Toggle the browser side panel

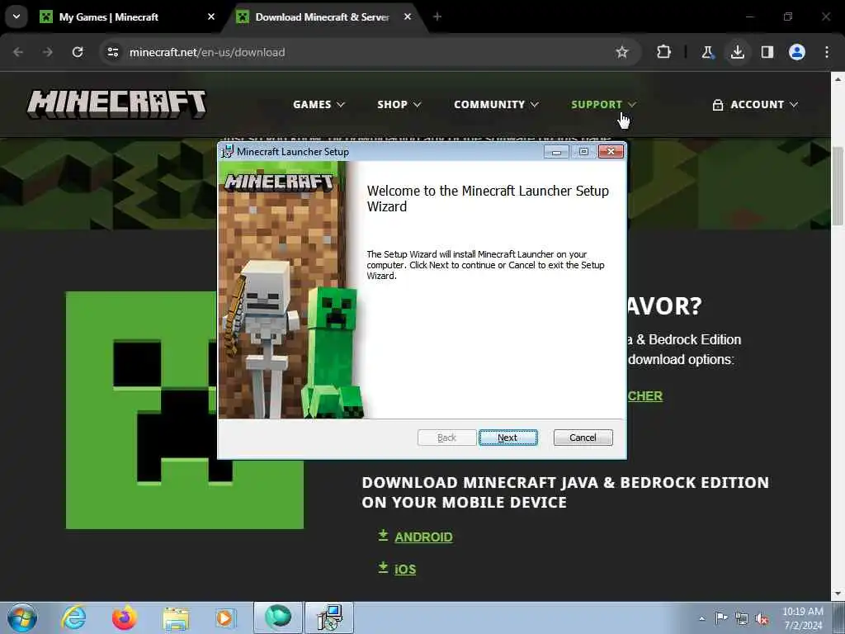767,52
